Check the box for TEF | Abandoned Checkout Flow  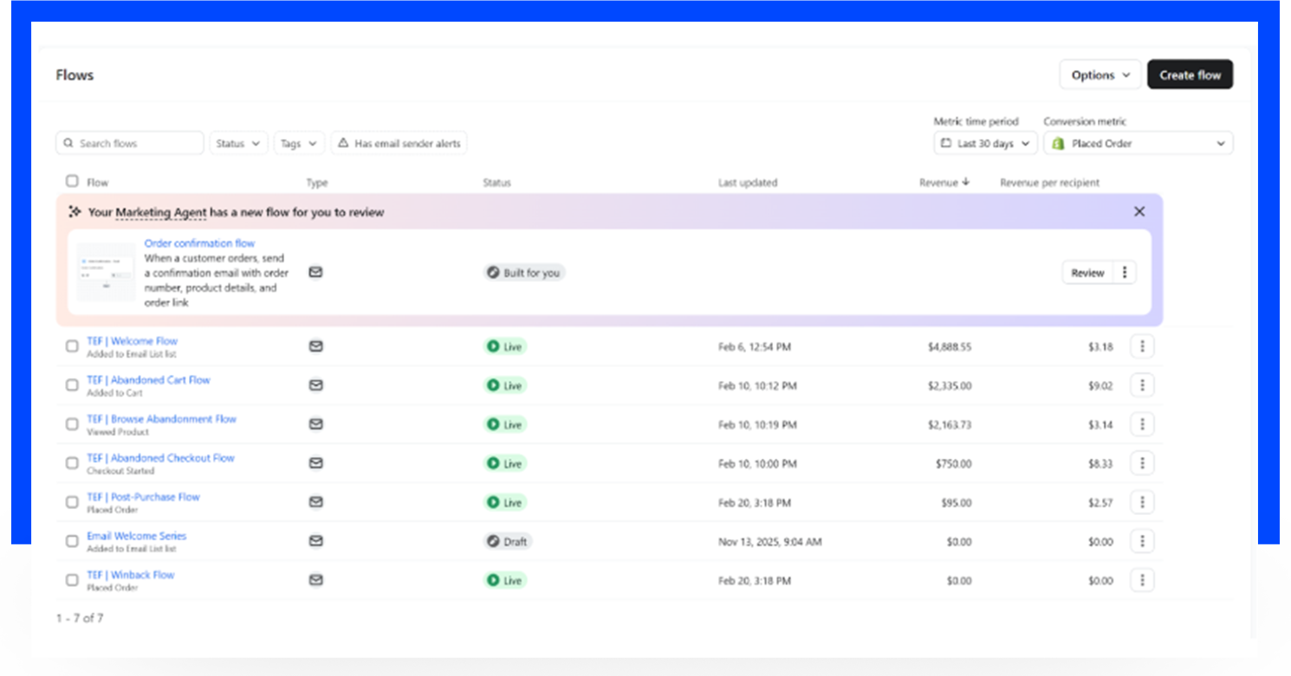[x=72, y=463]
